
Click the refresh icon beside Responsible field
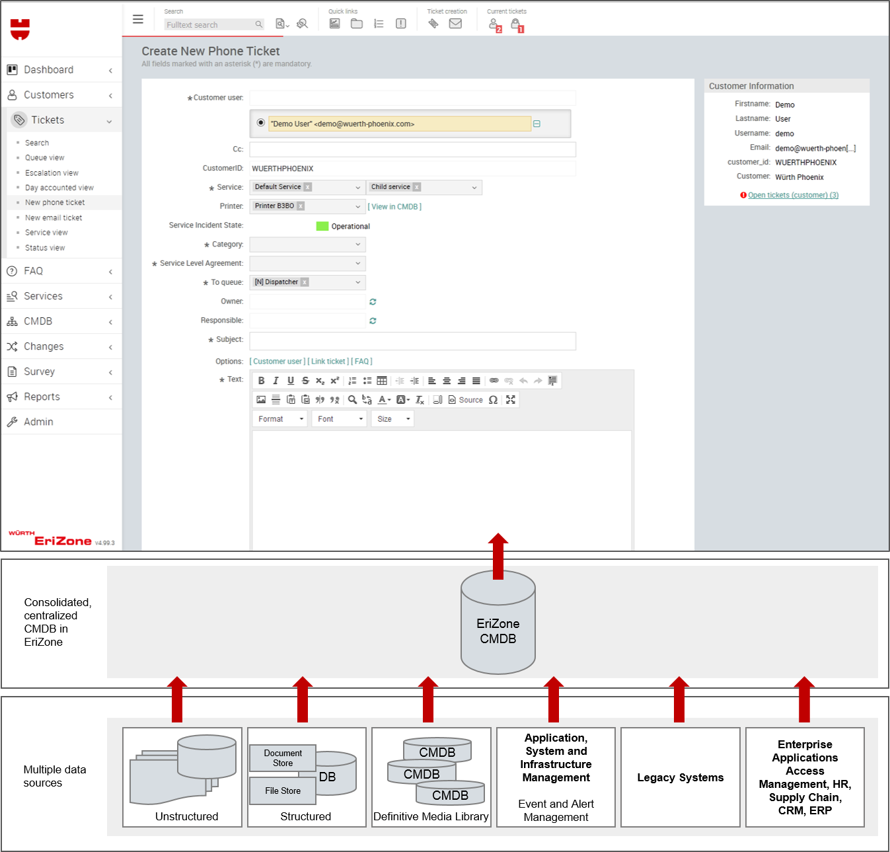pos(373,321)
